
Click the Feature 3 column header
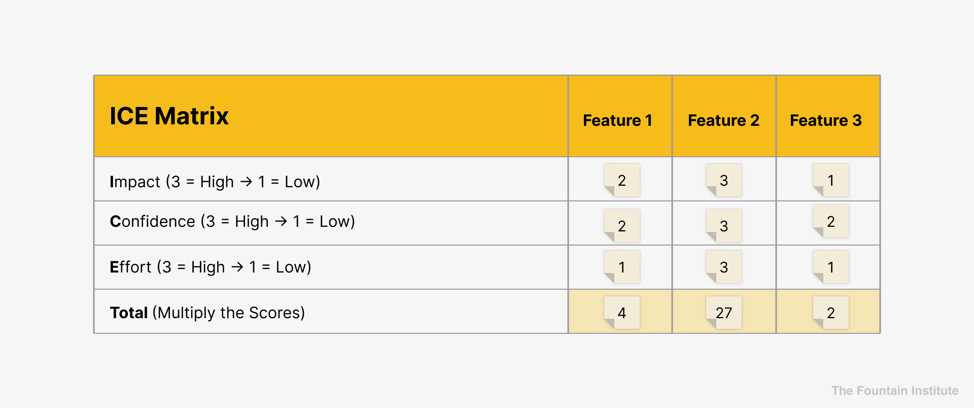[x=826, y=120]
